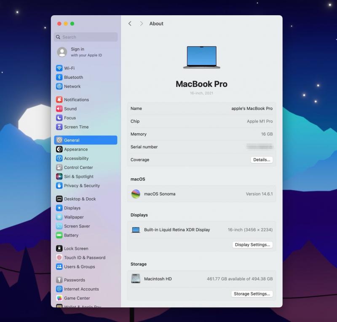Screen dimensions: 337x322
Task: Click the Battery icon in sidebar
Action: [x=59, y=235]
